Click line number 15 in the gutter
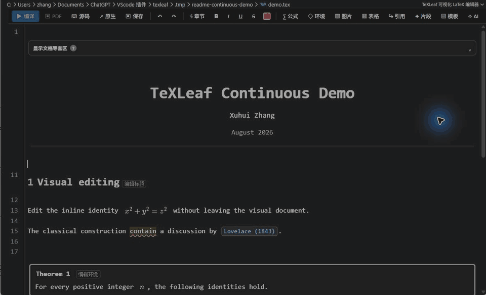The width and height of the screenshot is (486, 295). click(14, 231)
